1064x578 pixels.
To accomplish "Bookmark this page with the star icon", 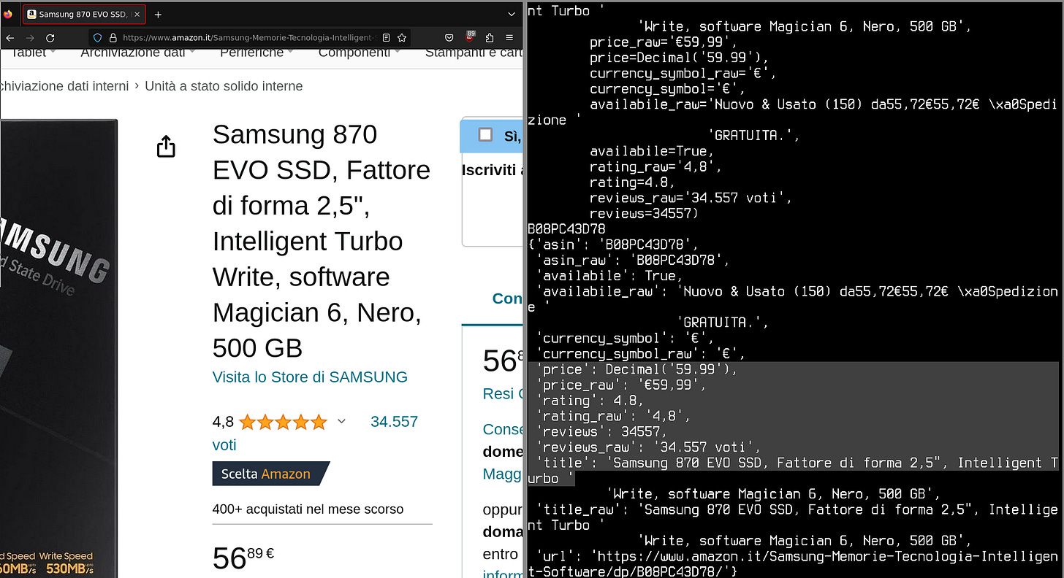I will (402, 37).
